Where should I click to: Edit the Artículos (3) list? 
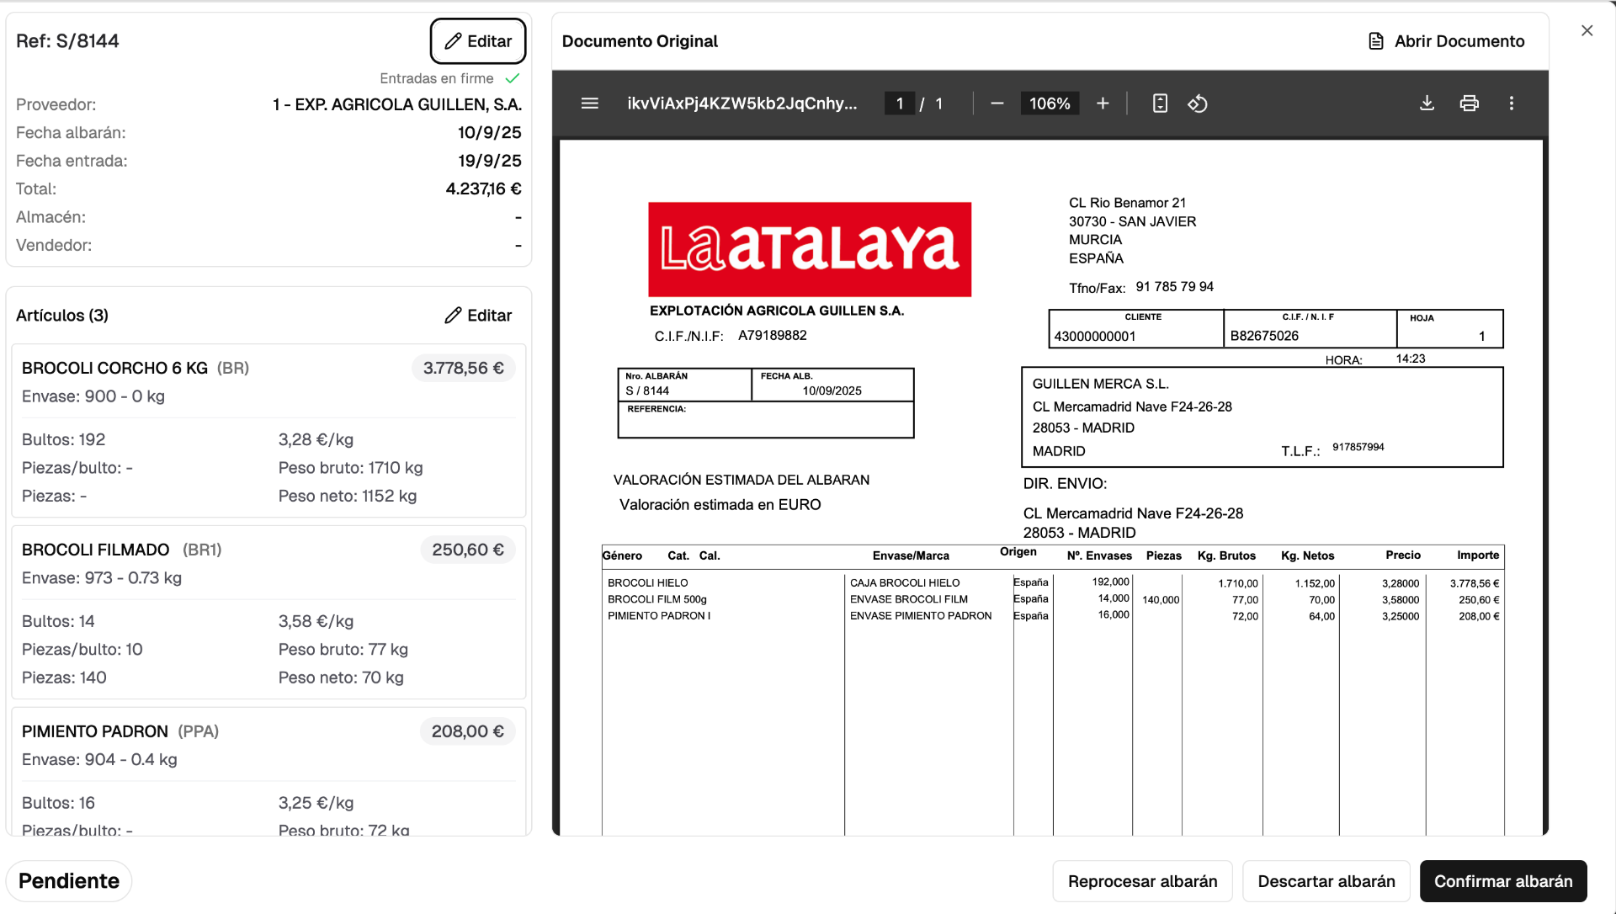(478, 316)
